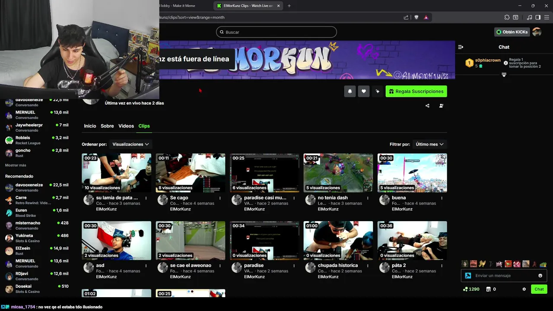Open the Brave hamburger menu
Screen dimensions: 553x311
(x=547, y=17)
